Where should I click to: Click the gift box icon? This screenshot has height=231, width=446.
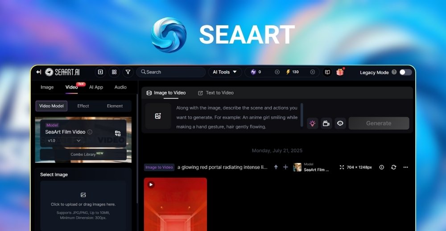coord(340,72)
